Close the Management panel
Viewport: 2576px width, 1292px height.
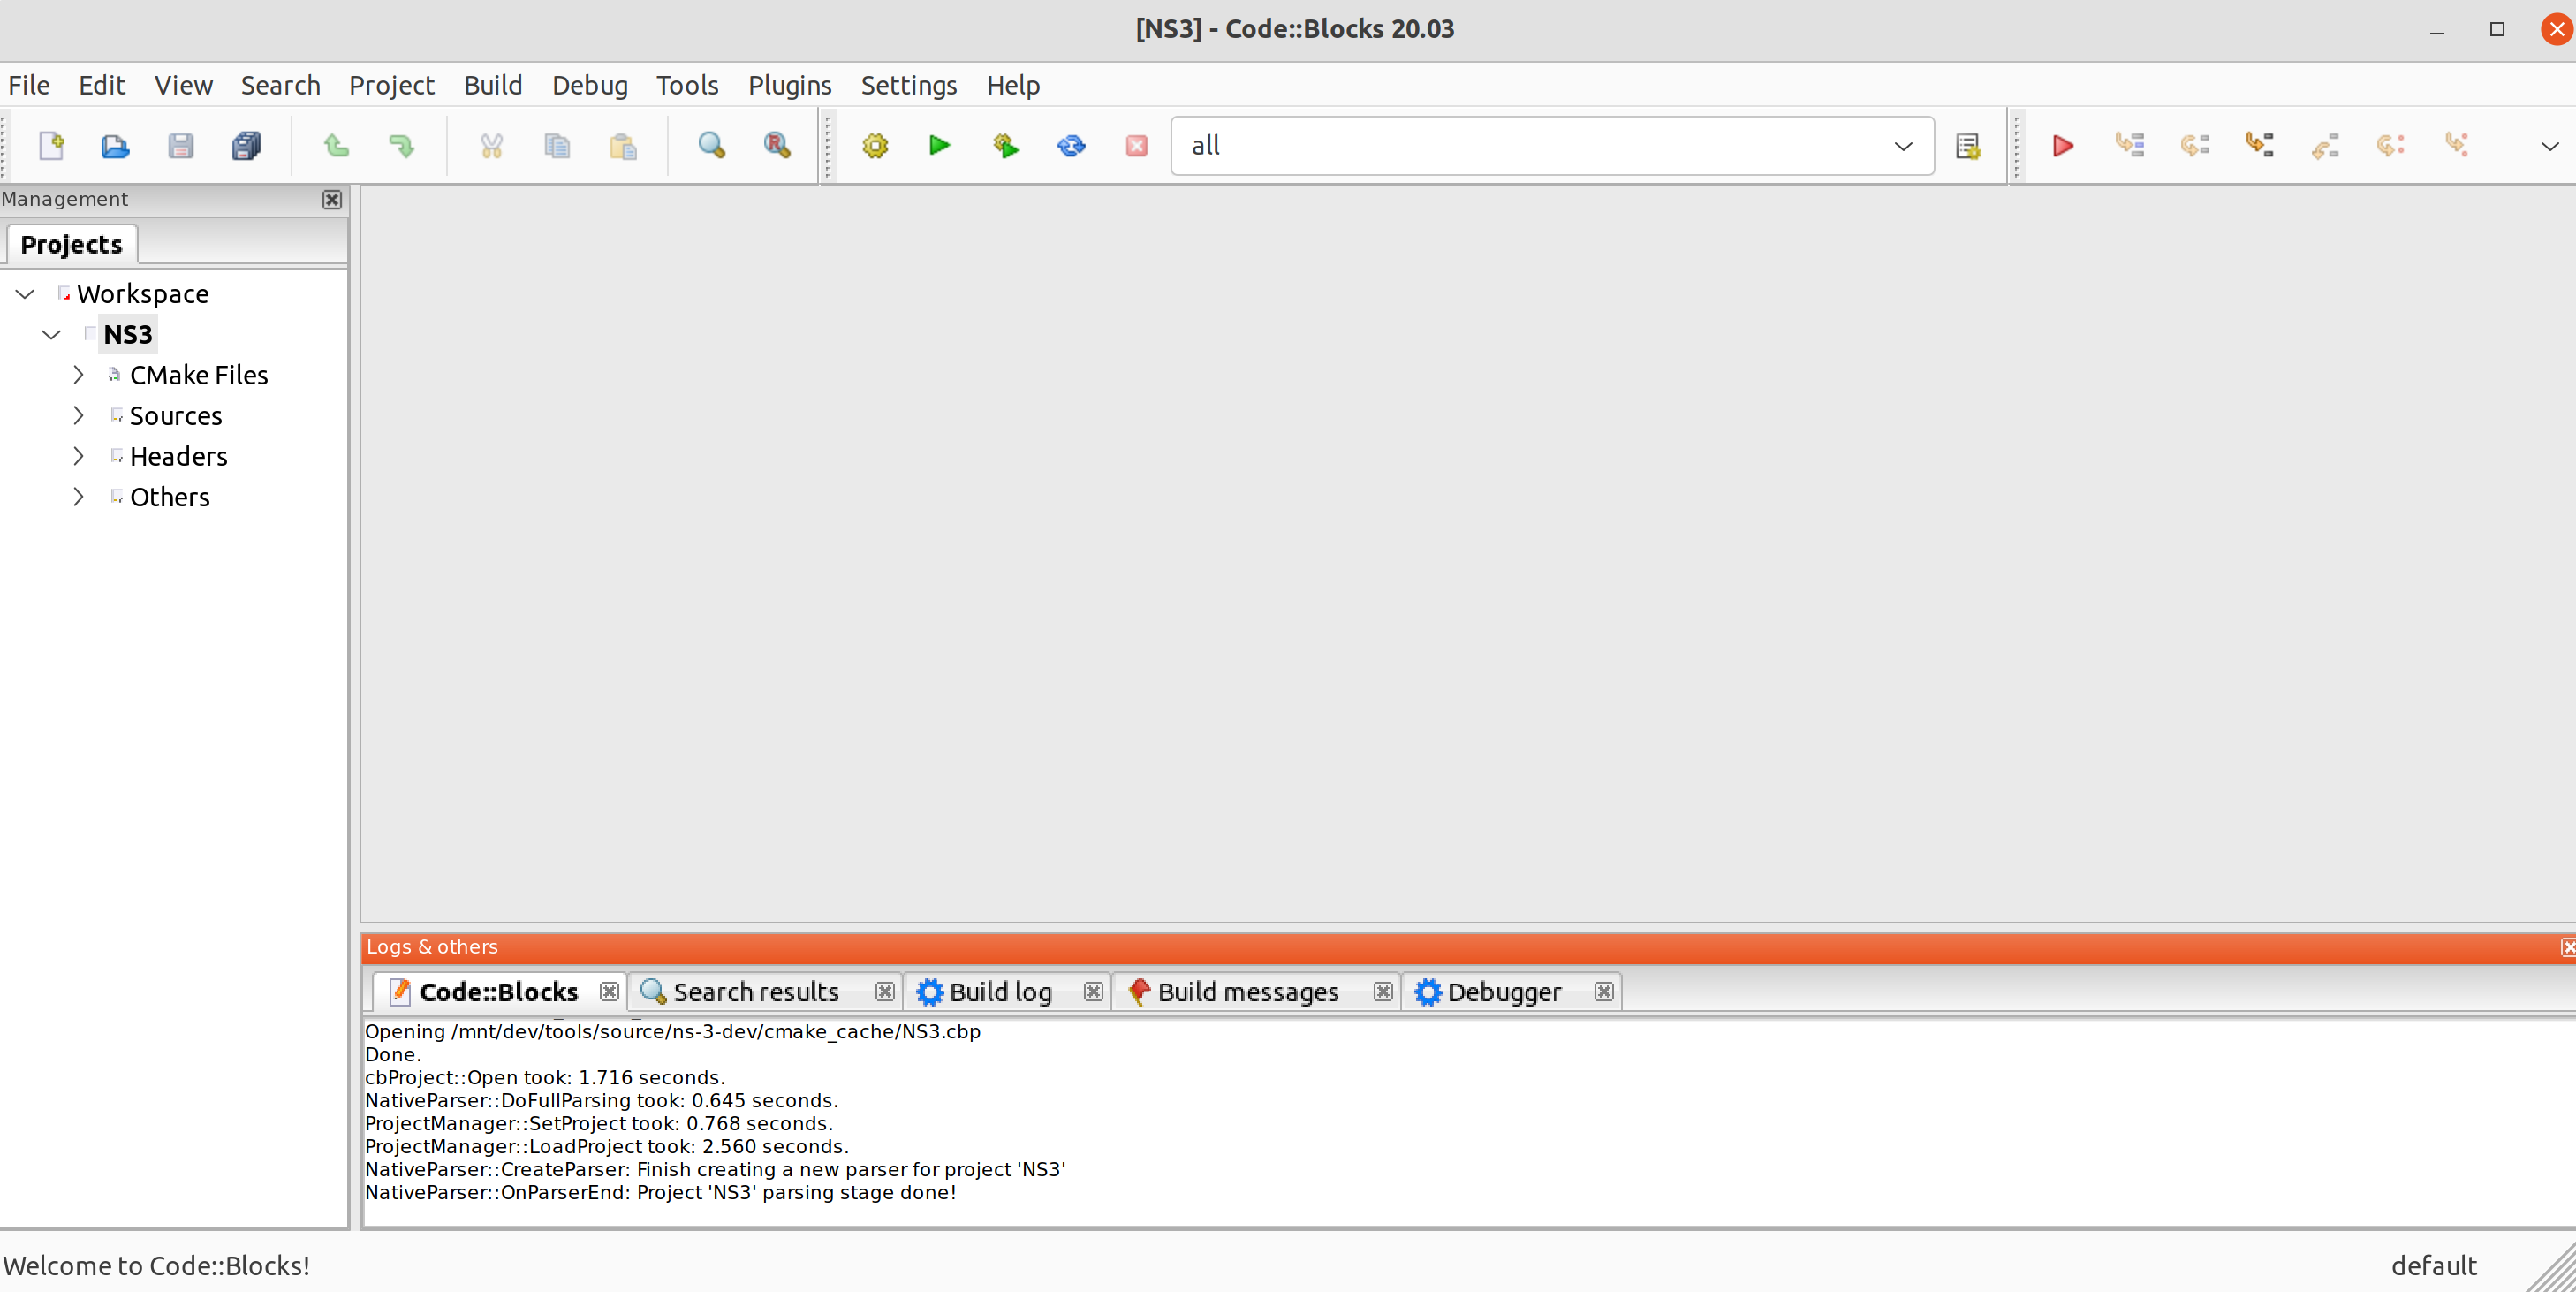coord(332,199)
